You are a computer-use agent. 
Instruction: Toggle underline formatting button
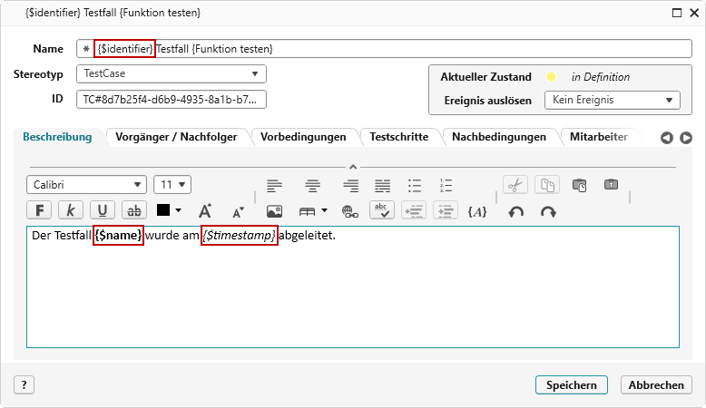(102, 210)
